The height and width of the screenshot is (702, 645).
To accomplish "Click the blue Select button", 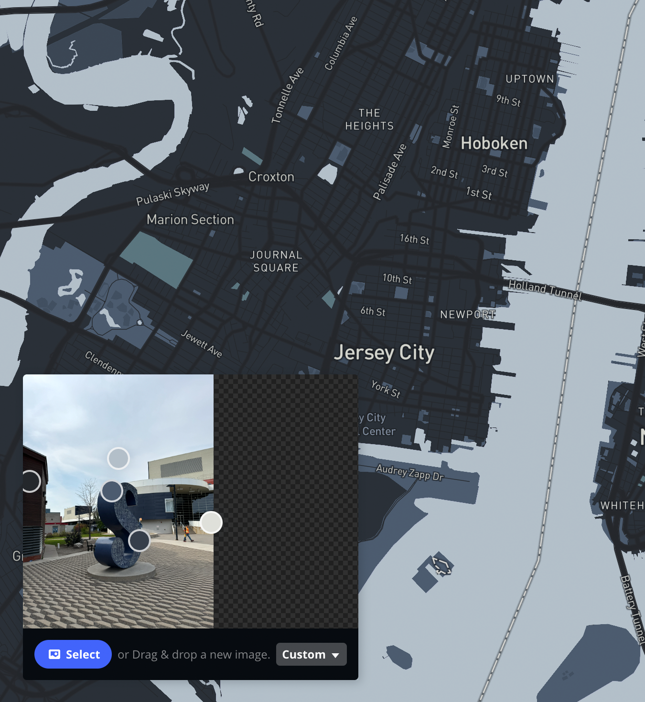I will click(73, 654).
